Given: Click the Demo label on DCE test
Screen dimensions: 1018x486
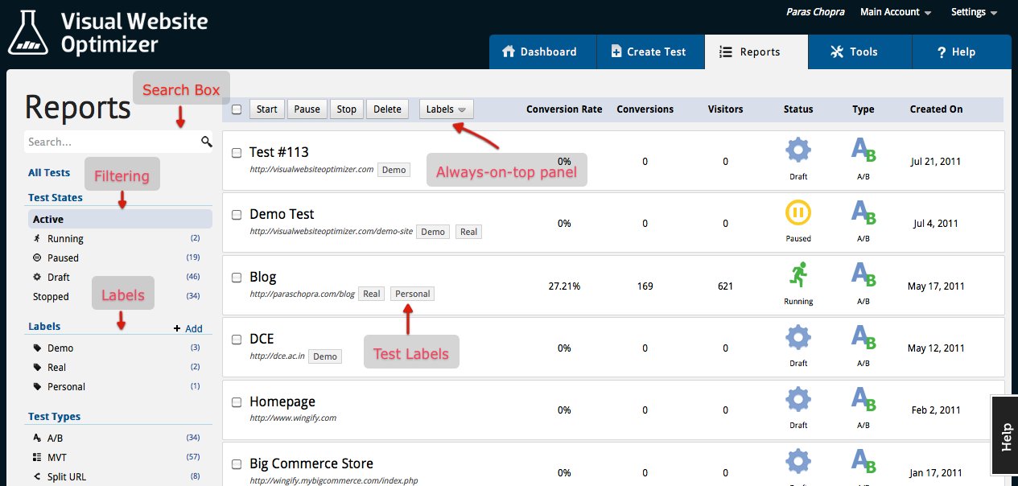Looking at the screenshot, I should tap(325, 356).
